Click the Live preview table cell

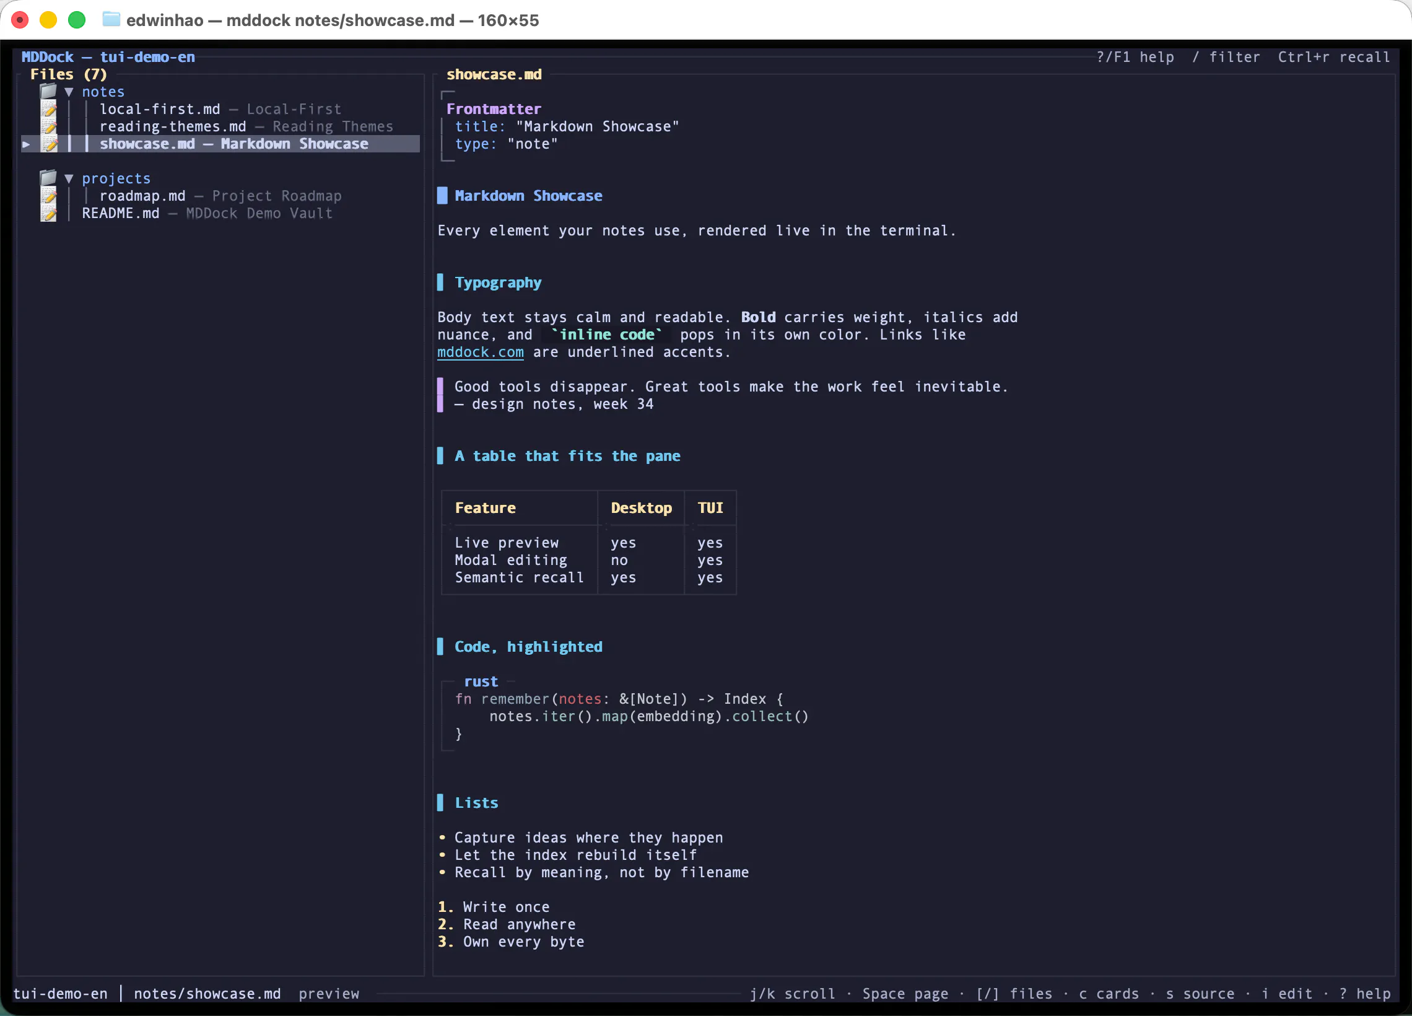point(507,543)
